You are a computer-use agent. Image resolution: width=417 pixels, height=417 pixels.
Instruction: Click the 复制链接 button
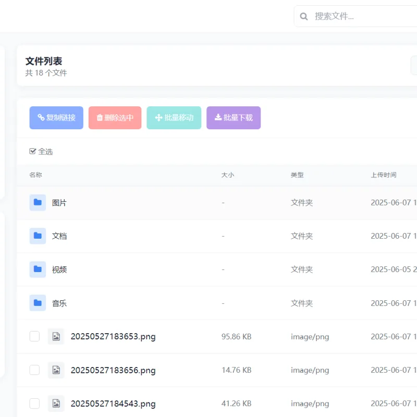coord(56,118)
